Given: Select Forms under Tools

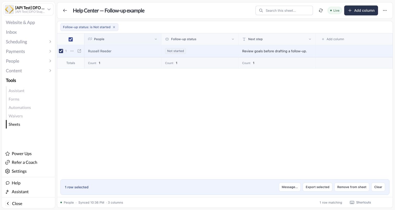Looking at the screenshot, I should click(x=14, y=99).
